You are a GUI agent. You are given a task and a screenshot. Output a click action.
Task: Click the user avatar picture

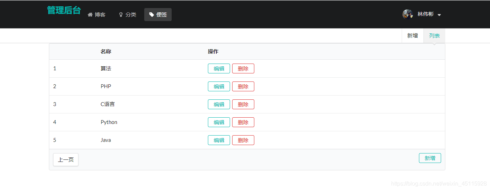[408, 14]
